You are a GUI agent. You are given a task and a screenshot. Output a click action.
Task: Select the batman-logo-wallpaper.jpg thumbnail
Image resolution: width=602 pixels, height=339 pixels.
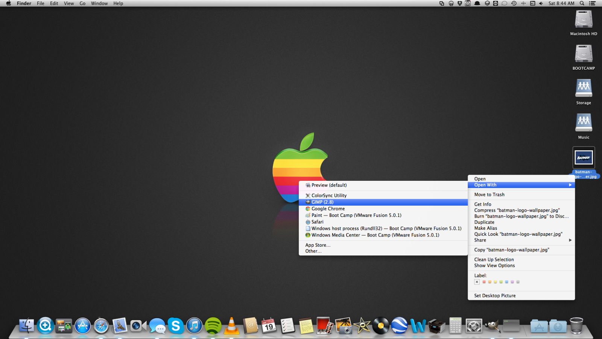point(584,157)
